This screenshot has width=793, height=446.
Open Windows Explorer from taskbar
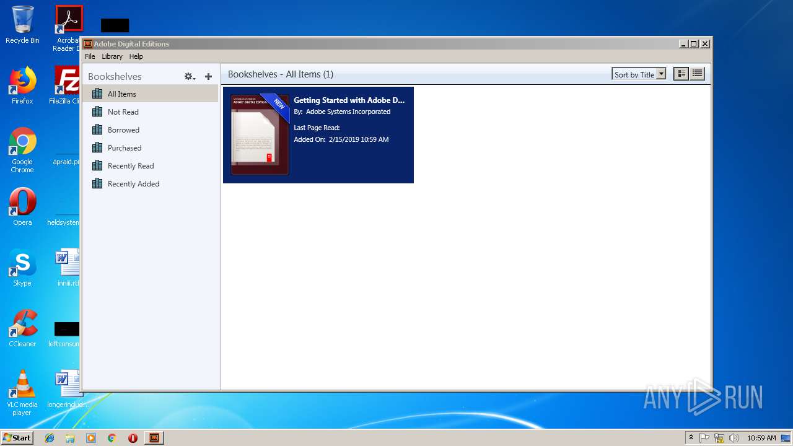click(70, 438)
